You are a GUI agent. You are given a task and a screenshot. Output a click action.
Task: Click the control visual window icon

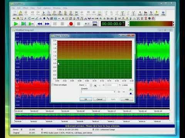[95, 24]
